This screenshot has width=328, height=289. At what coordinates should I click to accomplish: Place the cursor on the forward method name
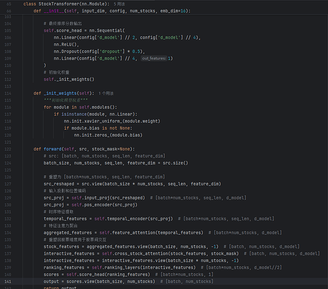tap(53, 149)
